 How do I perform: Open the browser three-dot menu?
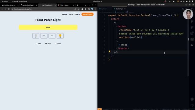(95, 9)
